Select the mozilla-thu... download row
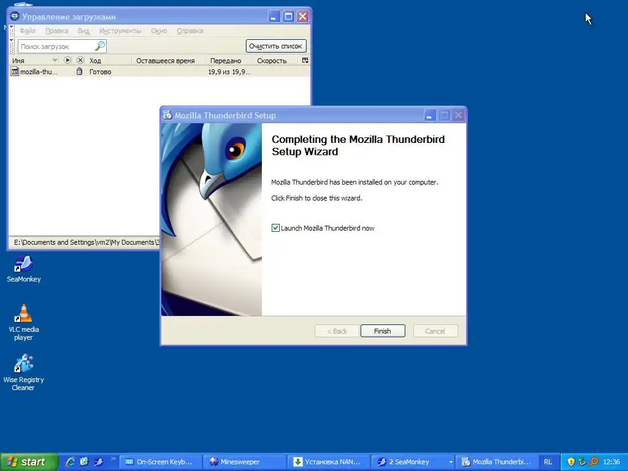The height and width of the screenshot is (471, 628). coord(159,72)
